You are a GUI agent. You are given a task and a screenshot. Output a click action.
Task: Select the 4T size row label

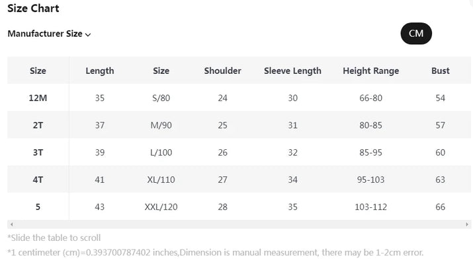38,180
